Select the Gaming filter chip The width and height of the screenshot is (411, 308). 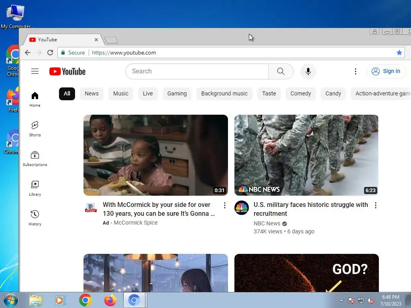pos(177,94)
